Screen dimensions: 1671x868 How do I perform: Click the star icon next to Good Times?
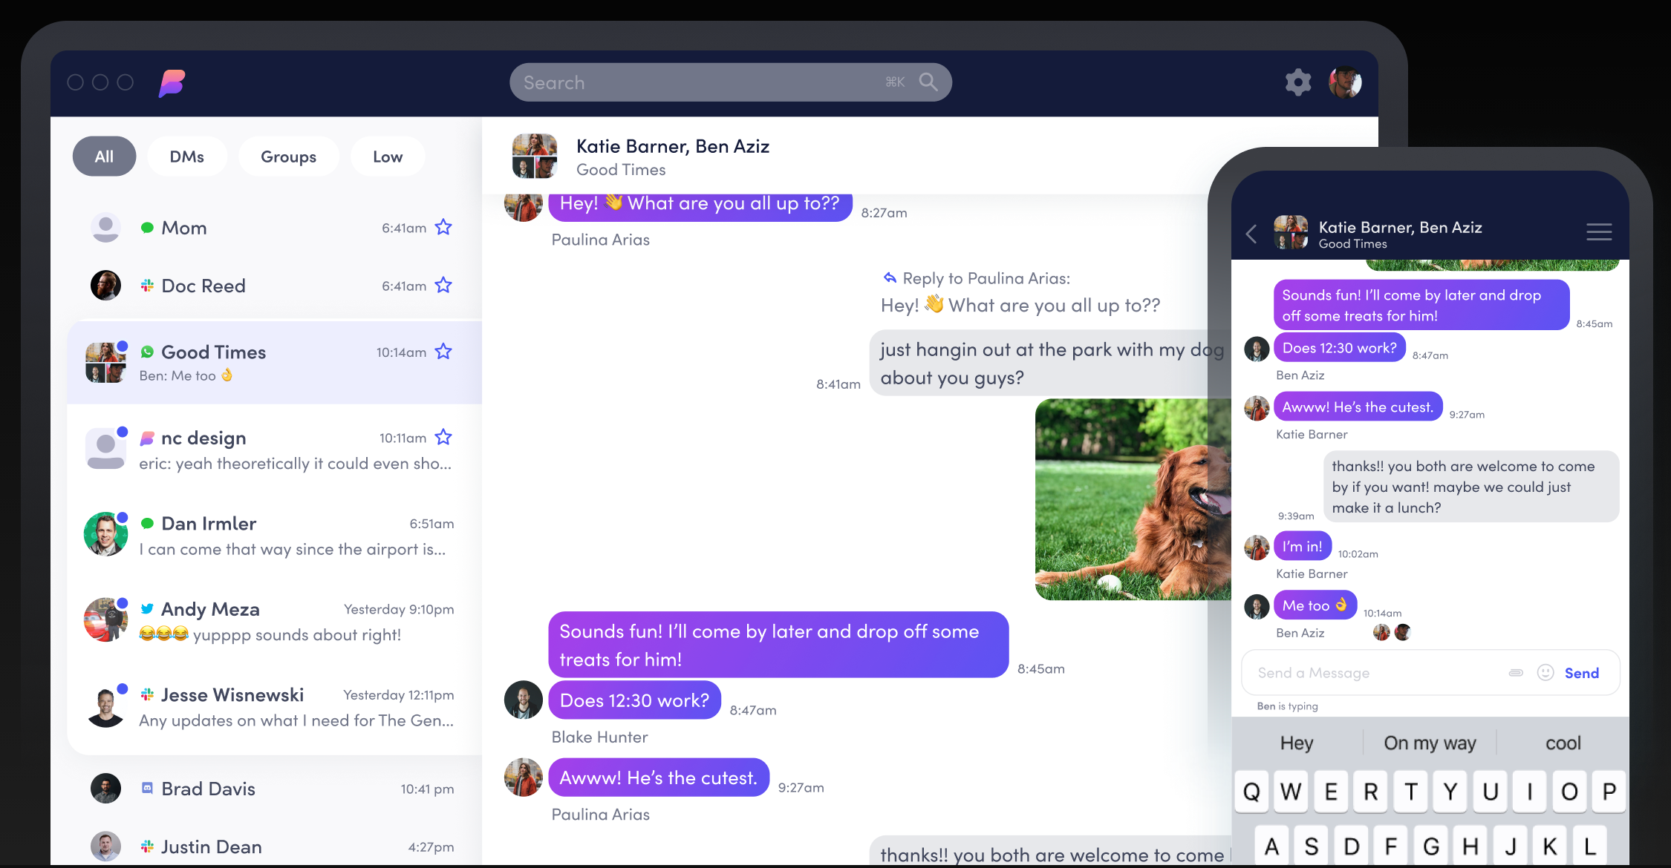click(444, 351)
